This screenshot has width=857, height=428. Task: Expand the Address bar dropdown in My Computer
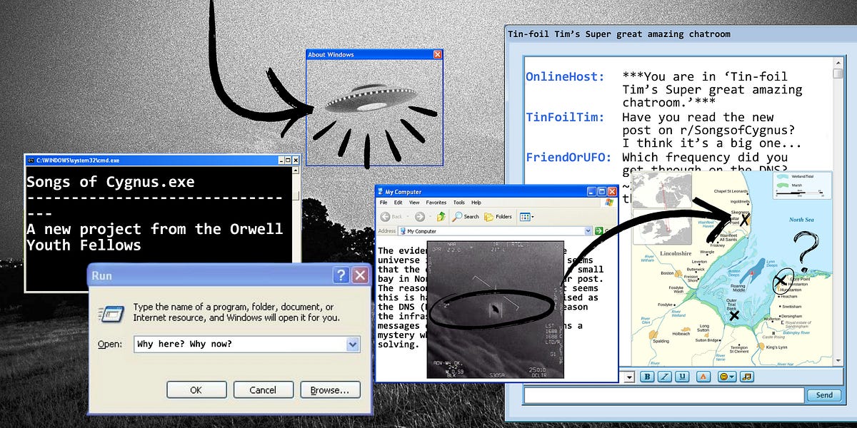coord(588,231)
